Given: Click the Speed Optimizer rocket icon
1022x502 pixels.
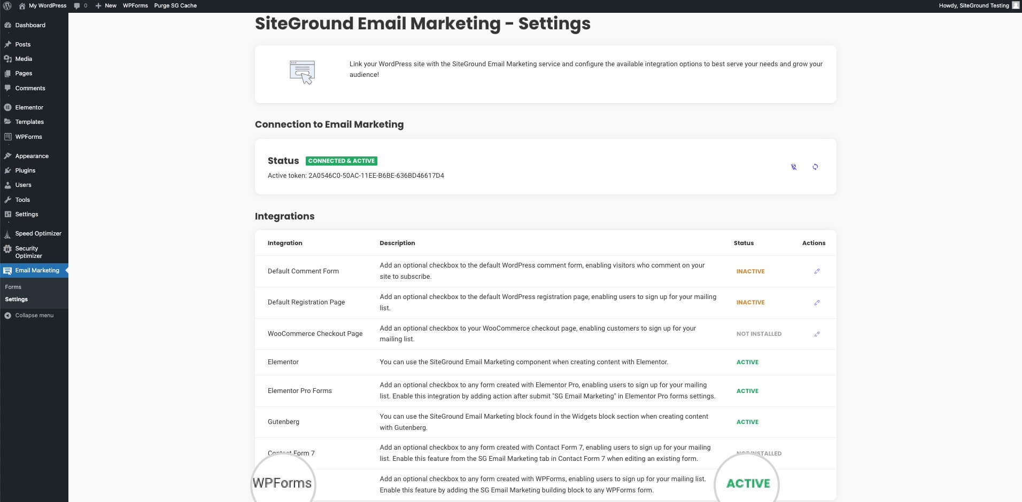Looking at the screenshot, I should tap(7, 234).
